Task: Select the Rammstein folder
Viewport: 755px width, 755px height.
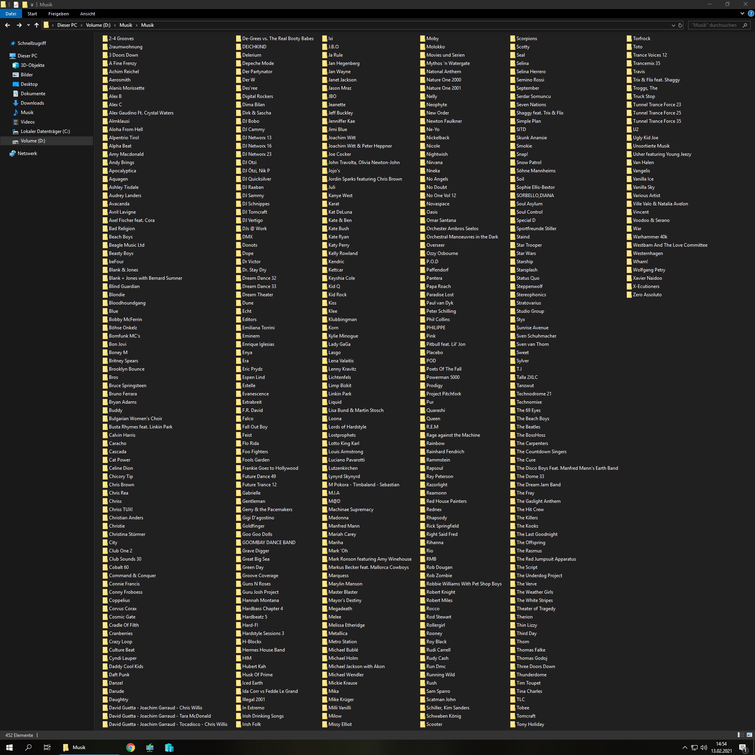Action: point(435,460)
